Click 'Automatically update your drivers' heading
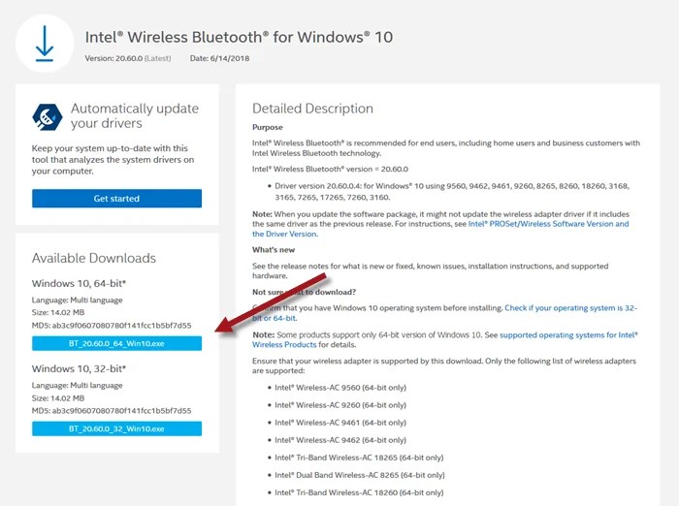This screenshot has height=506, width=679. (135, 115)
